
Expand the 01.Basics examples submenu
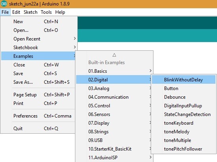point(114,71)
